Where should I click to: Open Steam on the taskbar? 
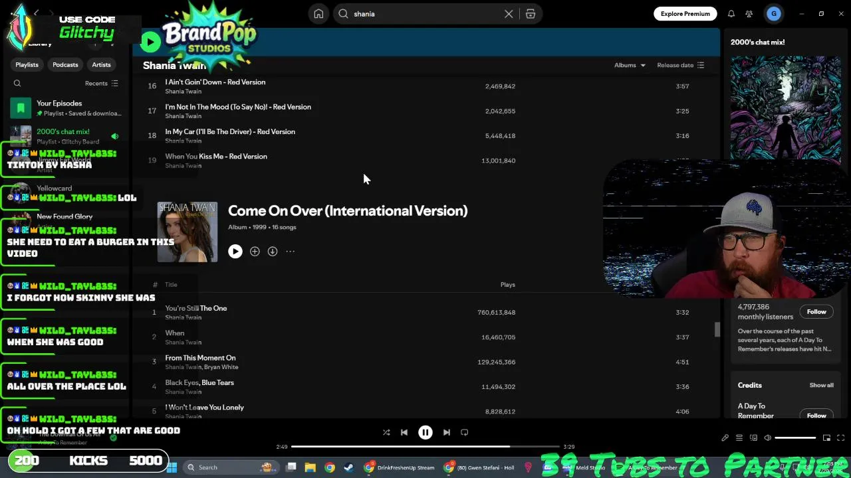coord(348,467)
